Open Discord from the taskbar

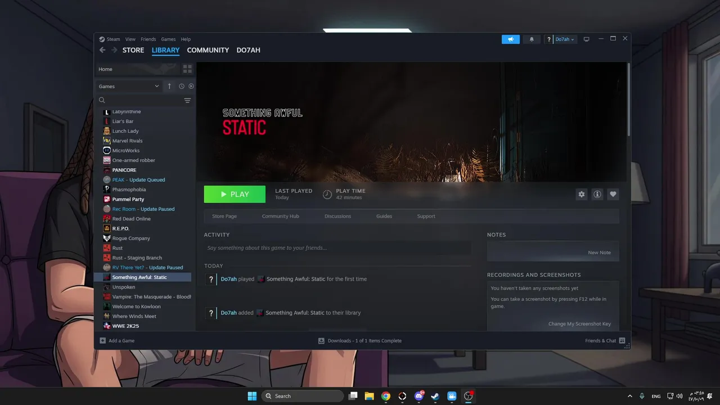point(418,396)
